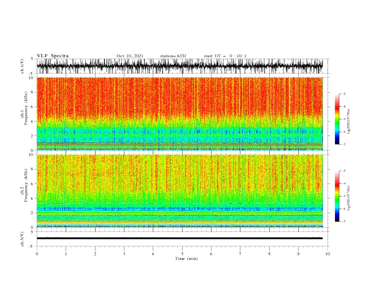Click the time axis tick label "9"
This screenshot has height=285, width=369.
[x=298, y=254]
